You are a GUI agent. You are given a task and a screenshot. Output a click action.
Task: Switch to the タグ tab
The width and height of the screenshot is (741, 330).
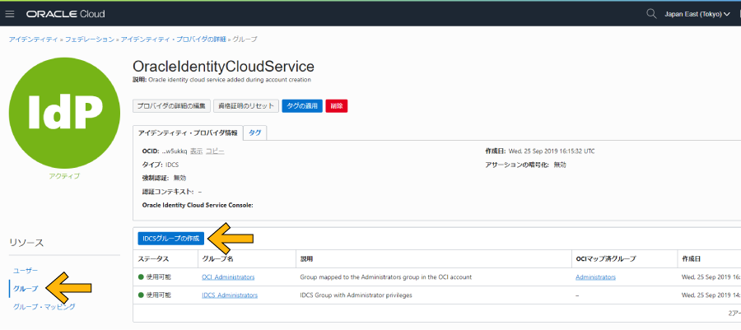tap(254, 133)
